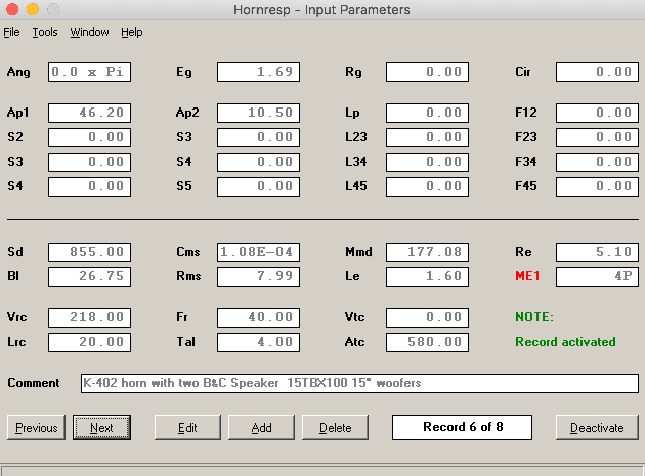Click the Atc field showing 580.00

[x=427, y=342]
